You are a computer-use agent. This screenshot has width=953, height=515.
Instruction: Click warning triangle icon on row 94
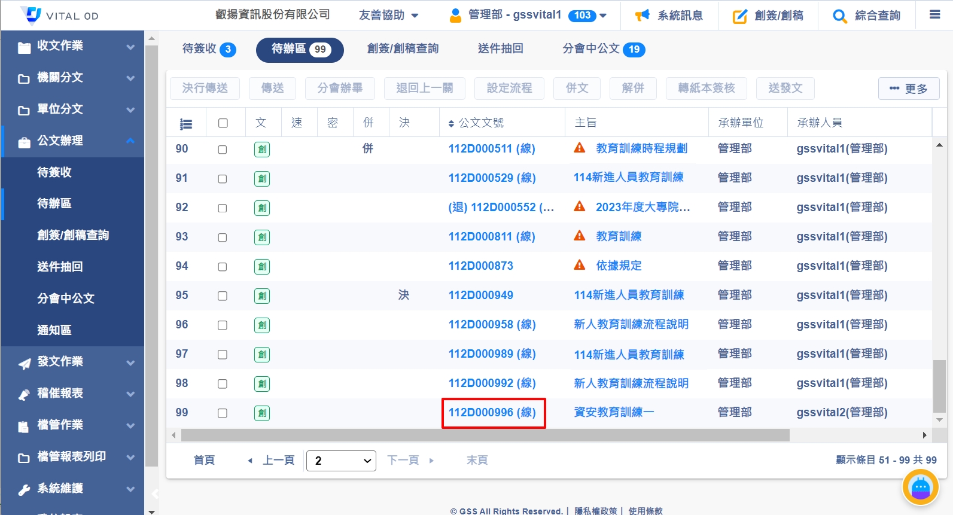click(x=579, y=265)
